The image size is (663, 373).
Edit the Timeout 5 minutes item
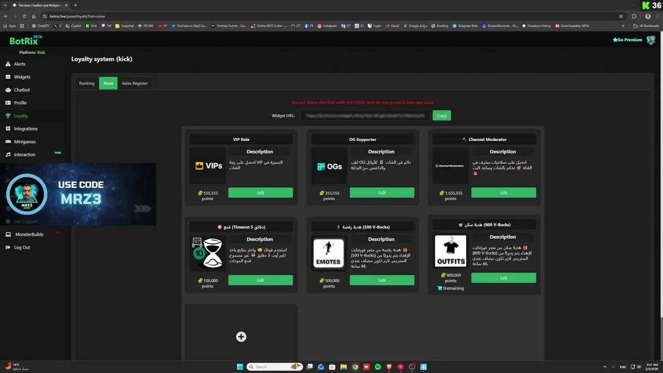click(x=261, y=280)
